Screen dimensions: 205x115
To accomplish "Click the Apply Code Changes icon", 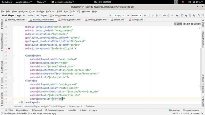I will point(153,15).
